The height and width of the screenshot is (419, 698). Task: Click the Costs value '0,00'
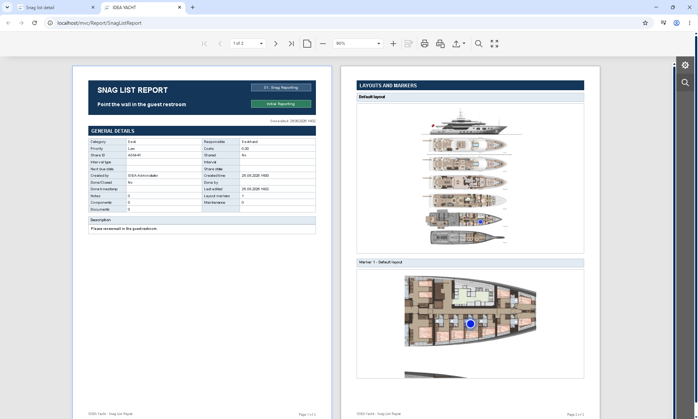tap(245, 149)
